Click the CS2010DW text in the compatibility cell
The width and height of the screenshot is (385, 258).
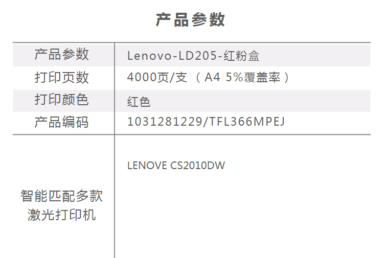point(198,166)
